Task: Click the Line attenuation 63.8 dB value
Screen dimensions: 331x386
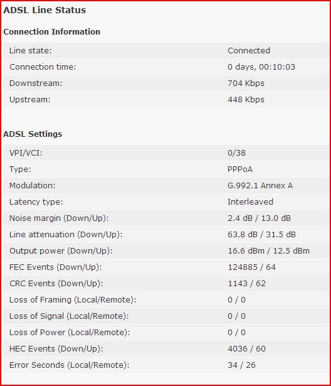Action: pyautogui.click(x=242, y=234)
